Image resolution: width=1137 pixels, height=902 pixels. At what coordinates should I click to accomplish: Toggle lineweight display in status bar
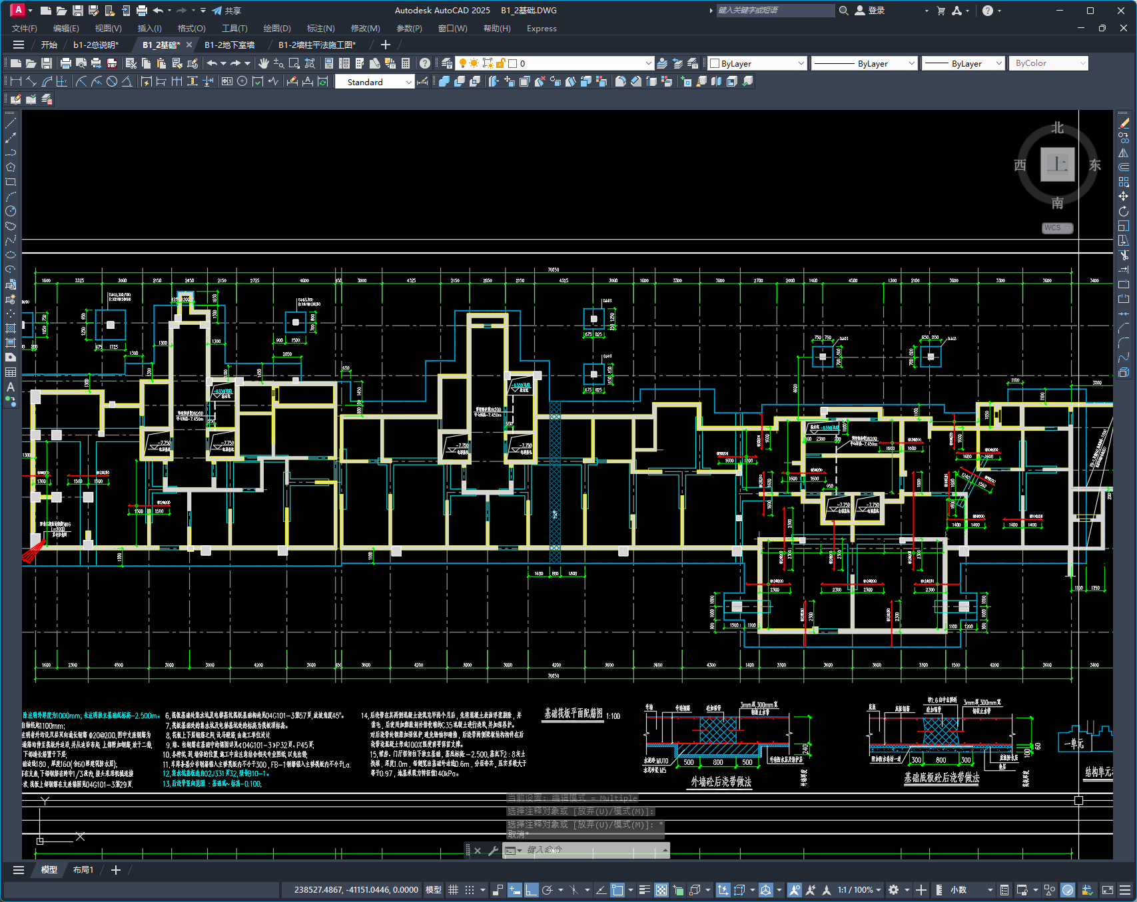[x=644, y=890]
